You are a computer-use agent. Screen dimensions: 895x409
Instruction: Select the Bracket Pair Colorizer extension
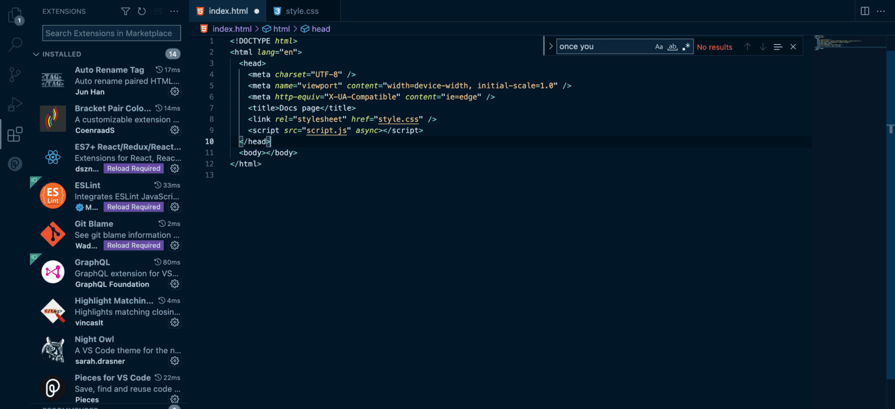tap(110, 119)
